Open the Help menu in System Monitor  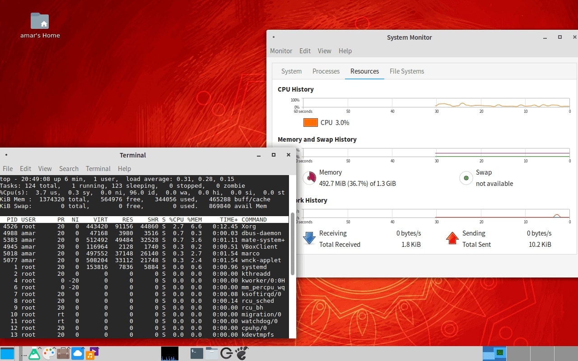345,51
